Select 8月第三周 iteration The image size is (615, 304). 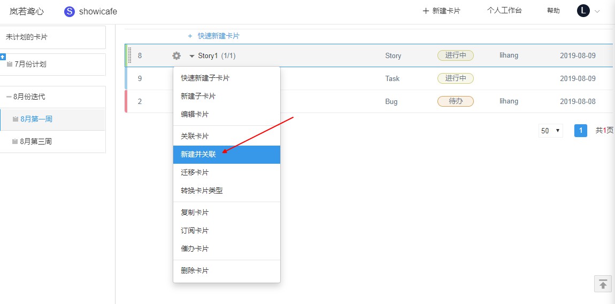coord(52,142)
